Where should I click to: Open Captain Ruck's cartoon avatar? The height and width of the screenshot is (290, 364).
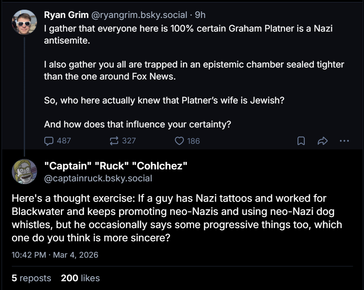pos(24,171)
